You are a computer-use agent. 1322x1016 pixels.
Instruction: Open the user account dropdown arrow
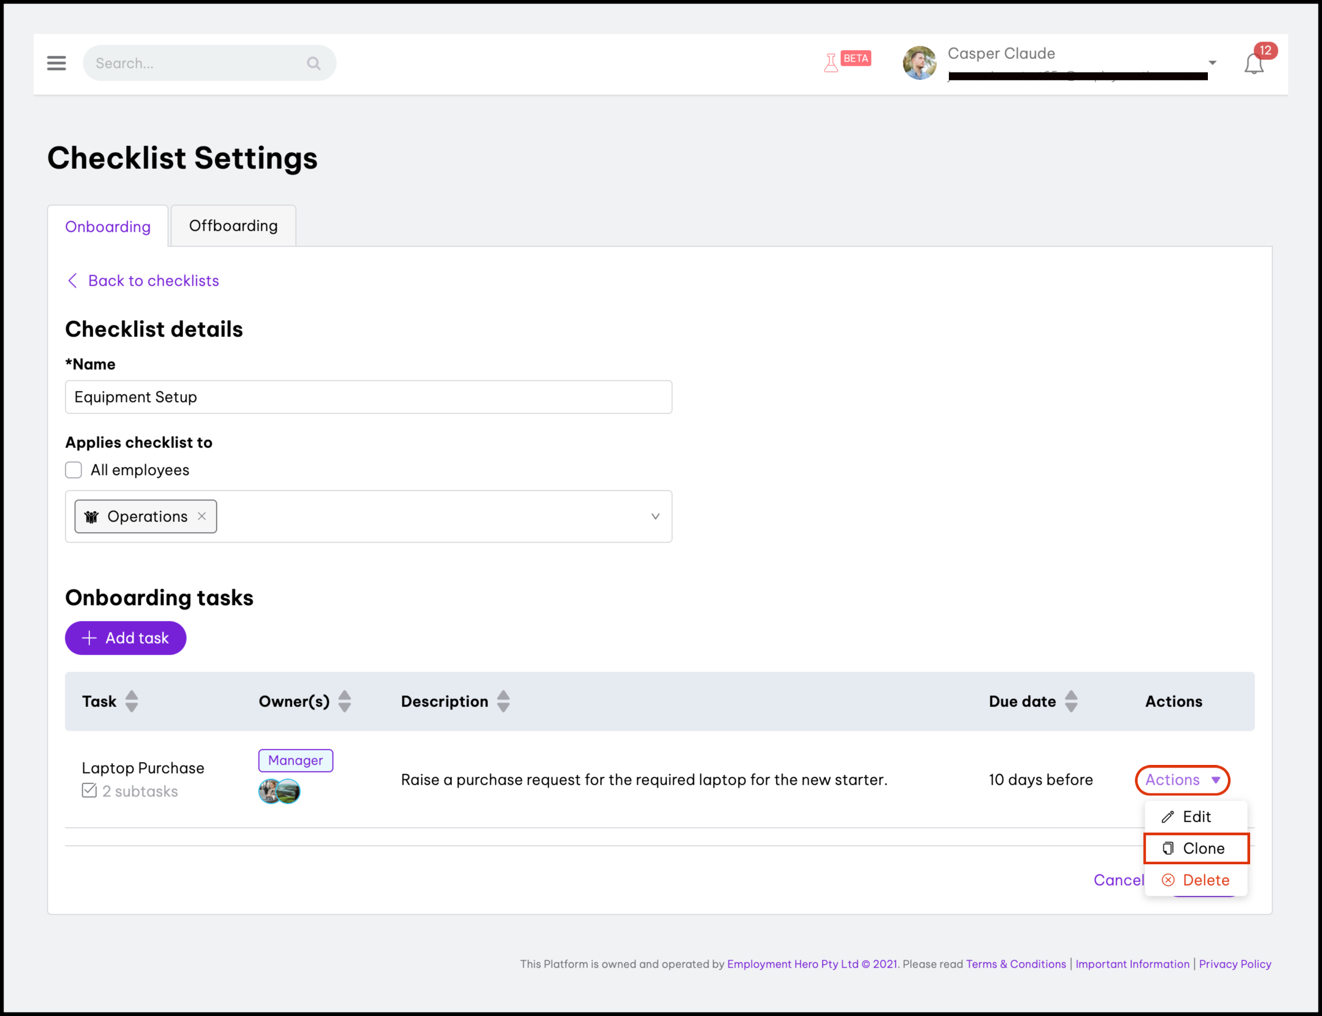coord(1212,63)
